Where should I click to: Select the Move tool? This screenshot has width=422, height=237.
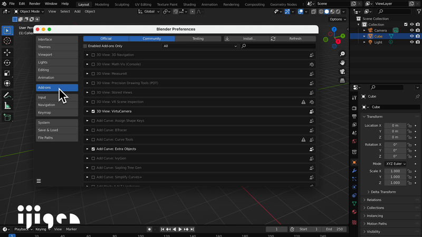[x=7, y=52]
